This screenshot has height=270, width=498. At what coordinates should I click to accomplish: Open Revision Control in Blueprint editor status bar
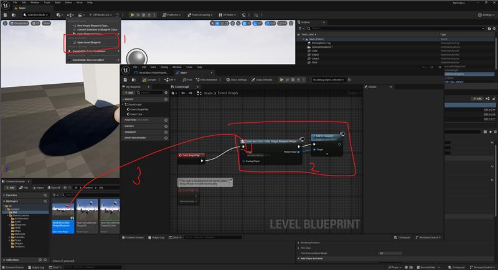428,237
